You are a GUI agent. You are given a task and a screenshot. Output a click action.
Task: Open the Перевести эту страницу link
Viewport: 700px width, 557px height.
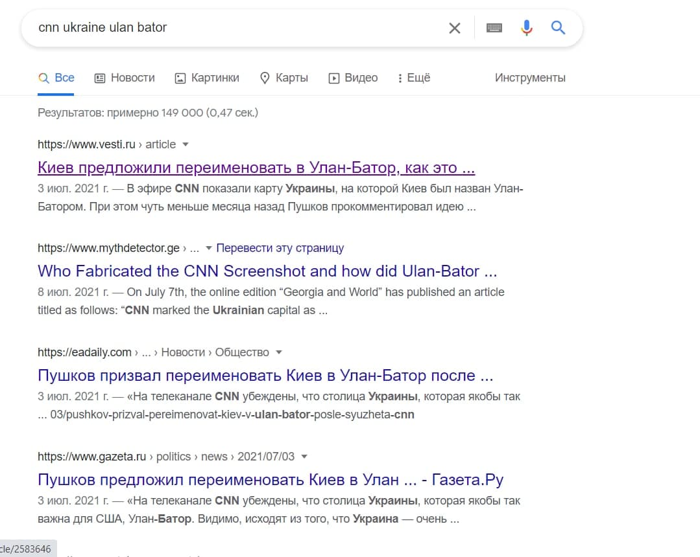(280, 247)
